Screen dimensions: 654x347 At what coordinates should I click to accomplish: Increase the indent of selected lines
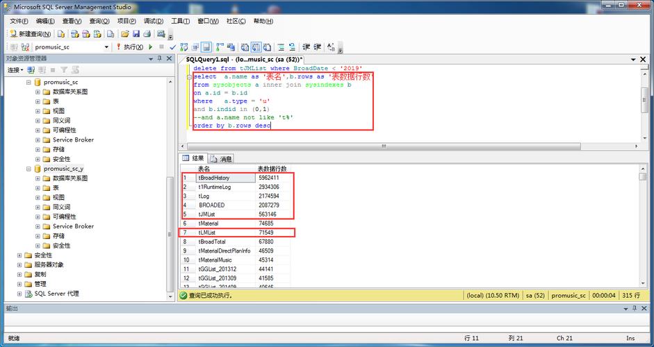(x=318, y=47)
